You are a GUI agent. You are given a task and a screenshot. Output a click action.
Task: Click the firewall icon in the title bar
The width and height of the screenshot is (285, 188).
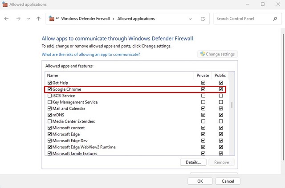[x=5, y=4]
